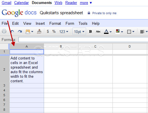The width and height of the screenshot is (148, 113).
Task: Click the Redo arrow icon
Action: [20, 31]
